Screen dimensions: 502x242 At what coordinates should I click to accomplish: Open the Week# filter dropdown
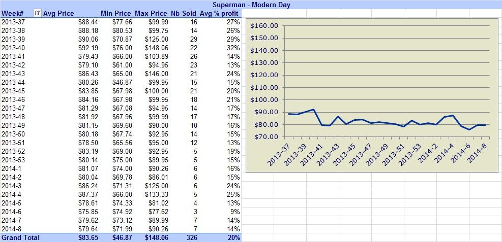point(38,13)
